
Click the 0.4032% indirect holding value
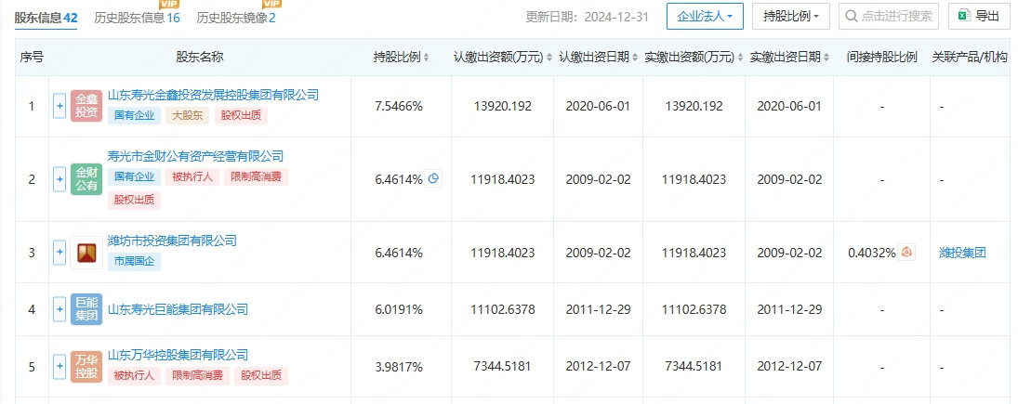coord(872,253)
